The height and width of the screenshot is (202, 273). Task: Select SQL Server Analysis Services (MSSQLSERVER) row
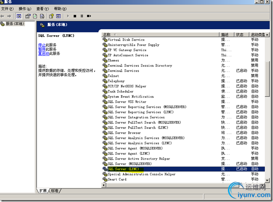[x=183, y=138]
